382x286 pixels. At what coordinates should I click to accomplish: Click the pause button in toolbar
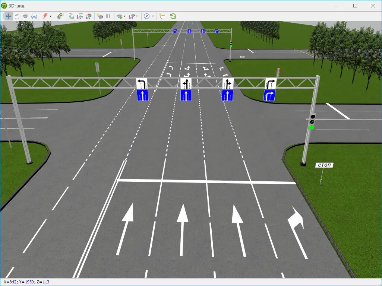point(108,16)
